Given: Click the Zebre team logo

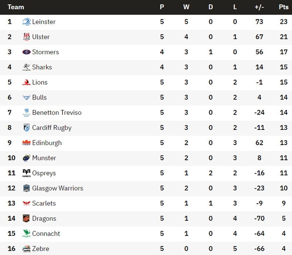Looking at the screenshot, I should tap(27, 249).
